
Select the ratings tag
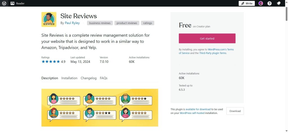click(x=147, y=23)
